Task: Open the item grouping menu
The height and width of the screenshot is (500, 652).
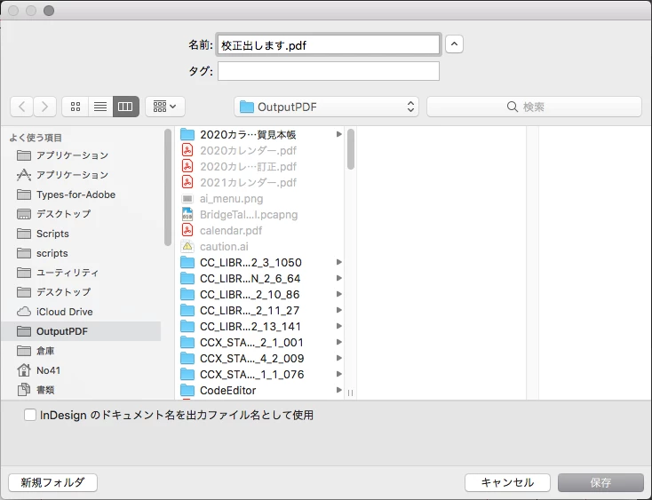Action: tap(165, 107)
